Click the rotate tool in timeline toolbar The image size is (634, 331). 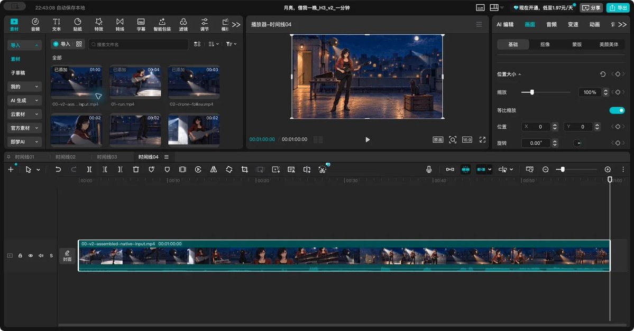[229, 169]
